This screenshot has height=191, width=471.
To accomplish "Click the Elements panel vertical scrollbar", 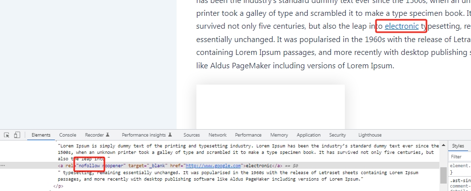I will pyautogui.click(x=443, y=176).
